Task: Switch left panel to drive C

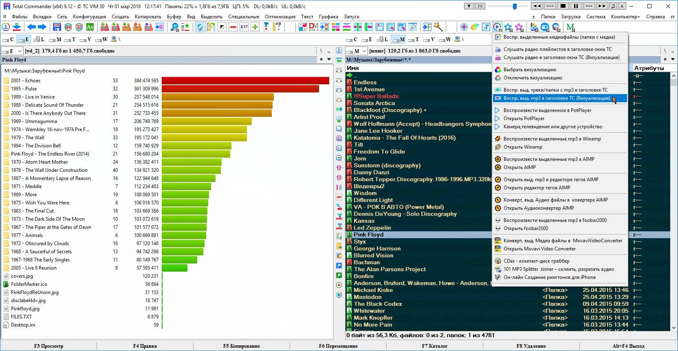Action: 8,39
